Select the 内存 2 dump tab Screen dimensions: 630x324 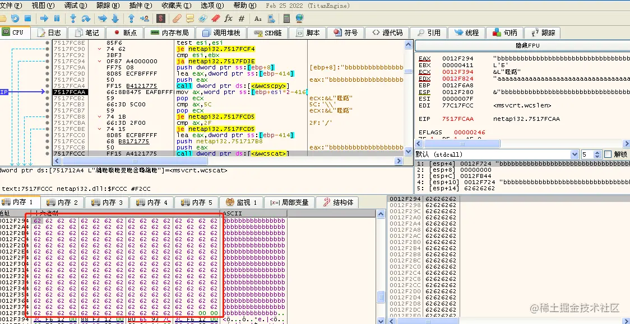point(64,203)
